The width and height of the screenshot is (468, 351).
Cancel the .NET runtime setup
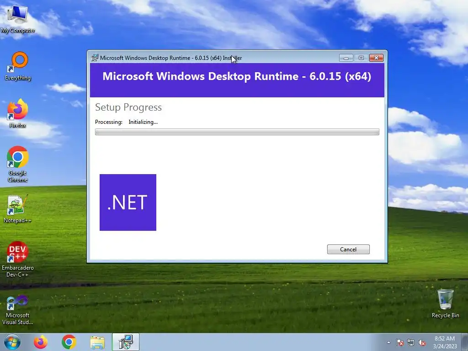tap(348, 249)
